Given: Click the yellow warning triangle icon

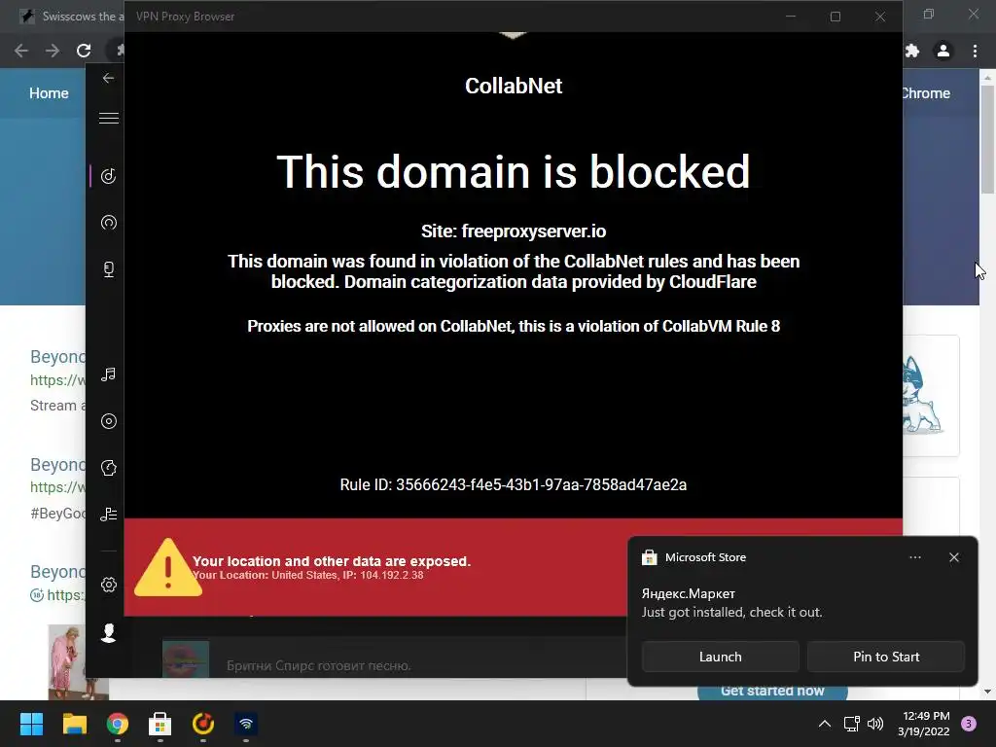Looking at the screenshot, I should coord(167,568).
